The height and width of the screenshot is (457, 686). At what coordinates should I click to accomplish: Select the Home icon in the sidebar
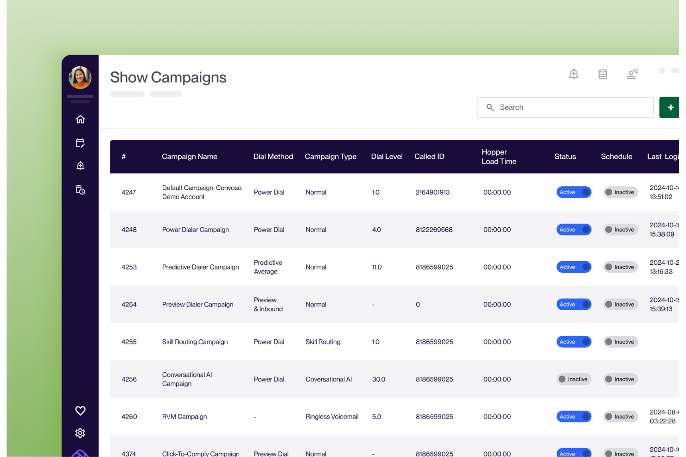[x=80, y=119]
